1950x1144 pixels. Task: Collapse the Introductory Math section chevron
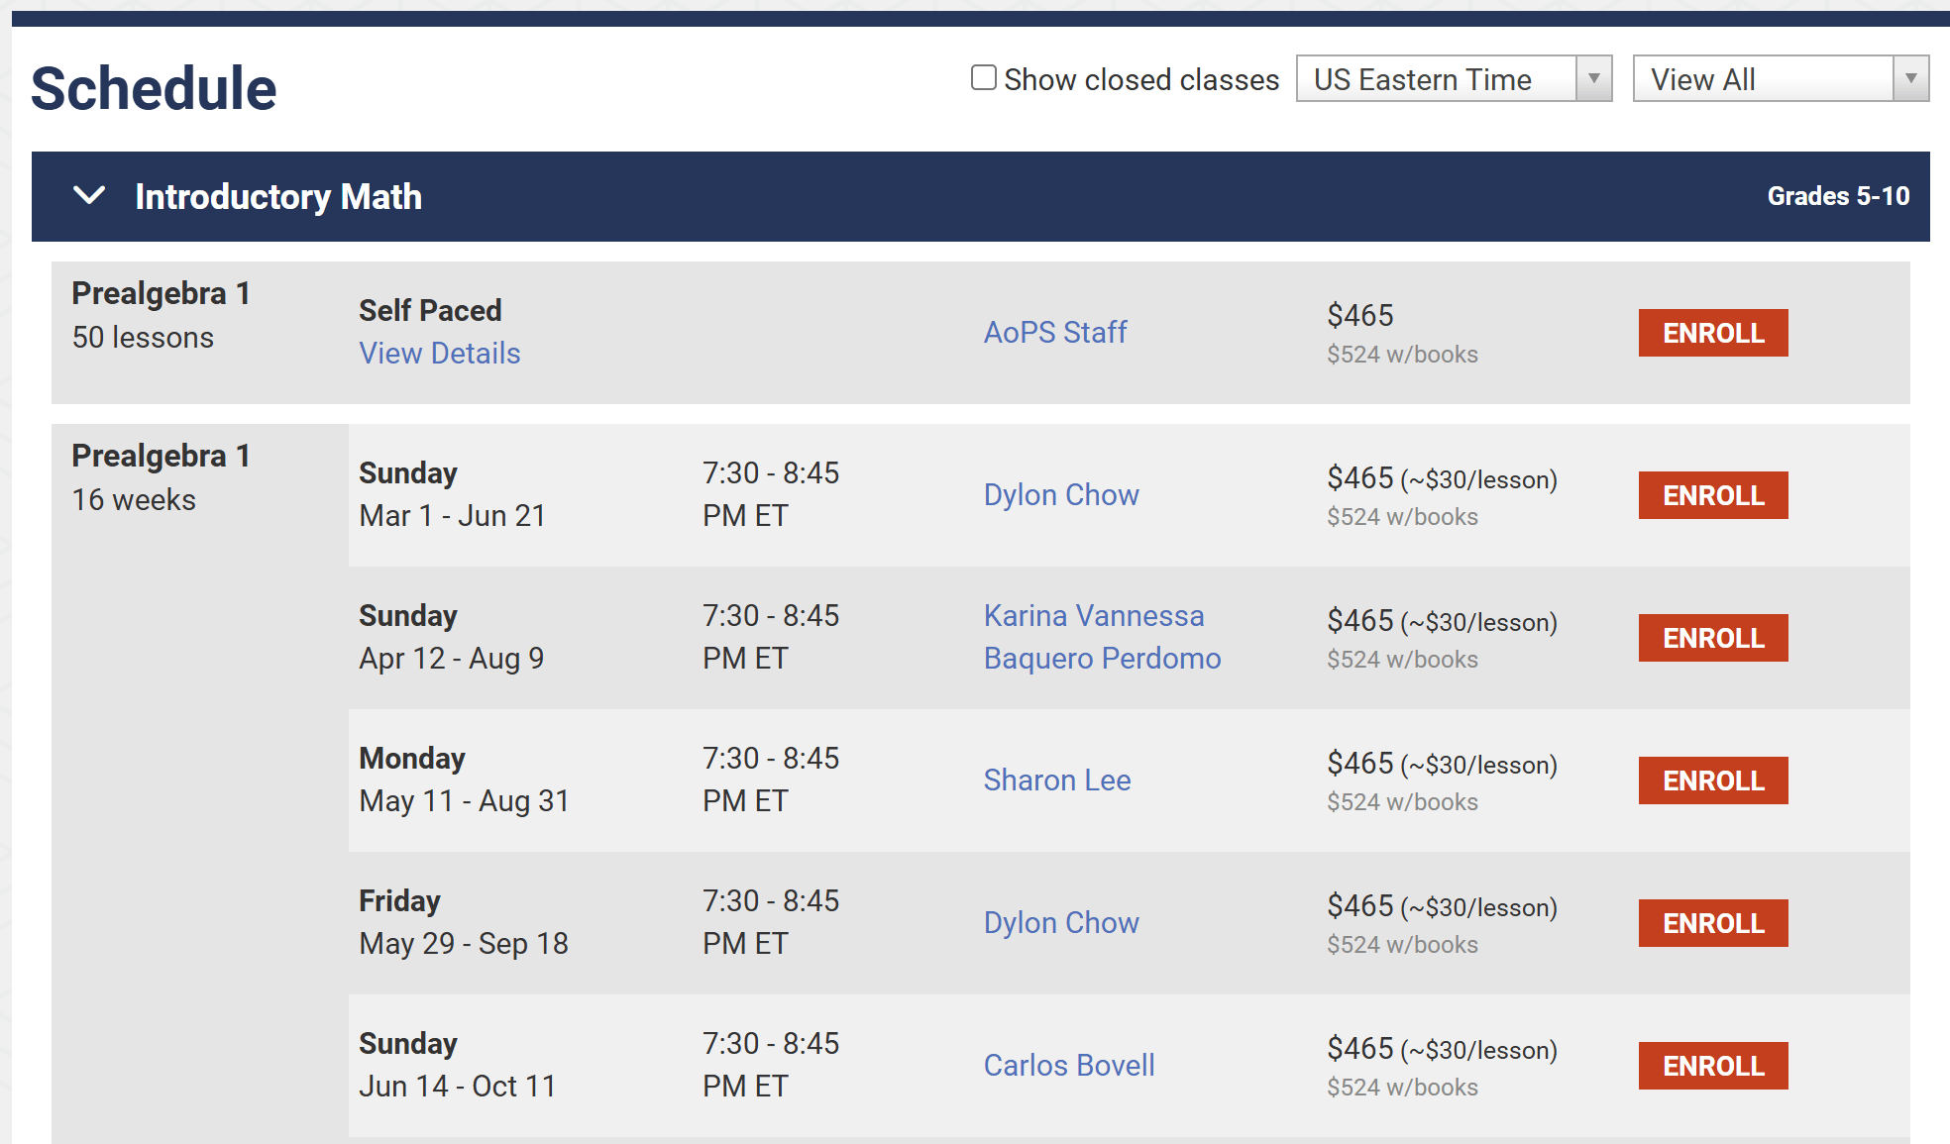pyautogui.click(x=89, y=196)
